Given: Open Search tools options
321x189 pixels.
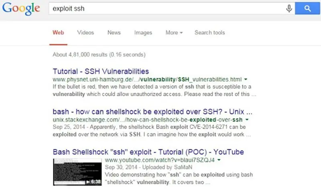Looking at the screenshot, I should point(209,32).
